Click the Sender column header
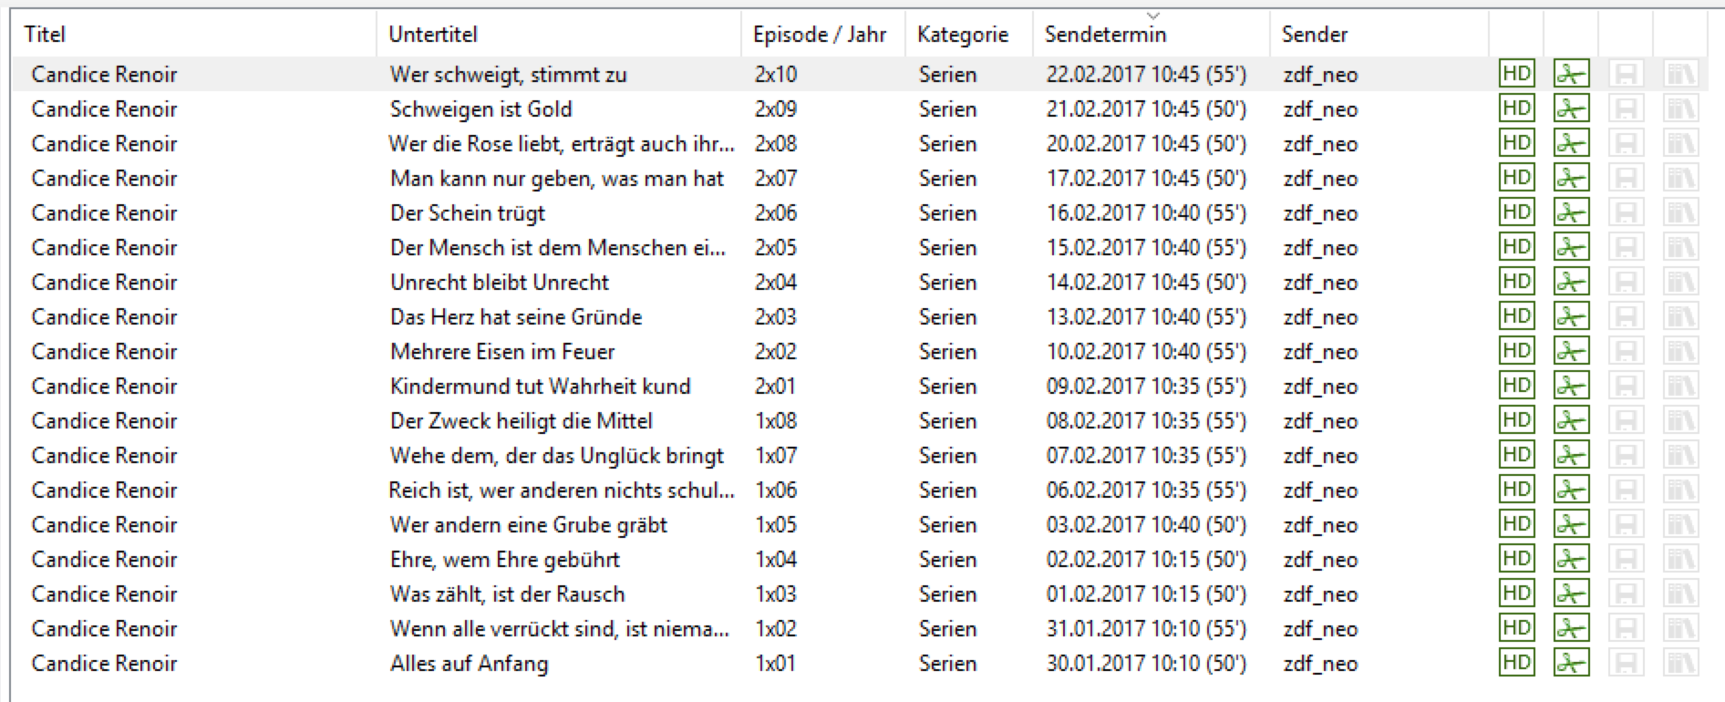The height and width of the screenshot is (702, 1725). (1314, 35)
